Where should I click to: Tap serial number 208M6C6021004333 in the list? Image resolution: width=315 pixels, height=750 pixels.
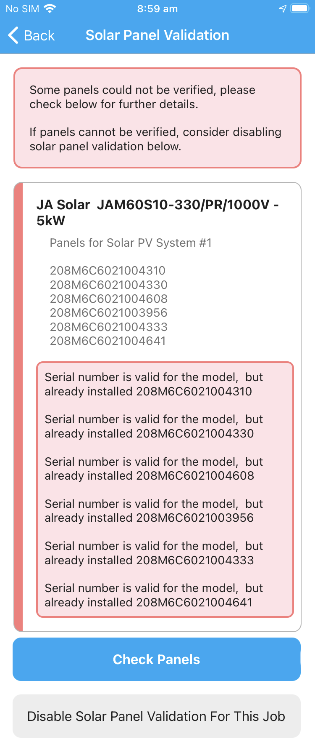click(108, 327)
